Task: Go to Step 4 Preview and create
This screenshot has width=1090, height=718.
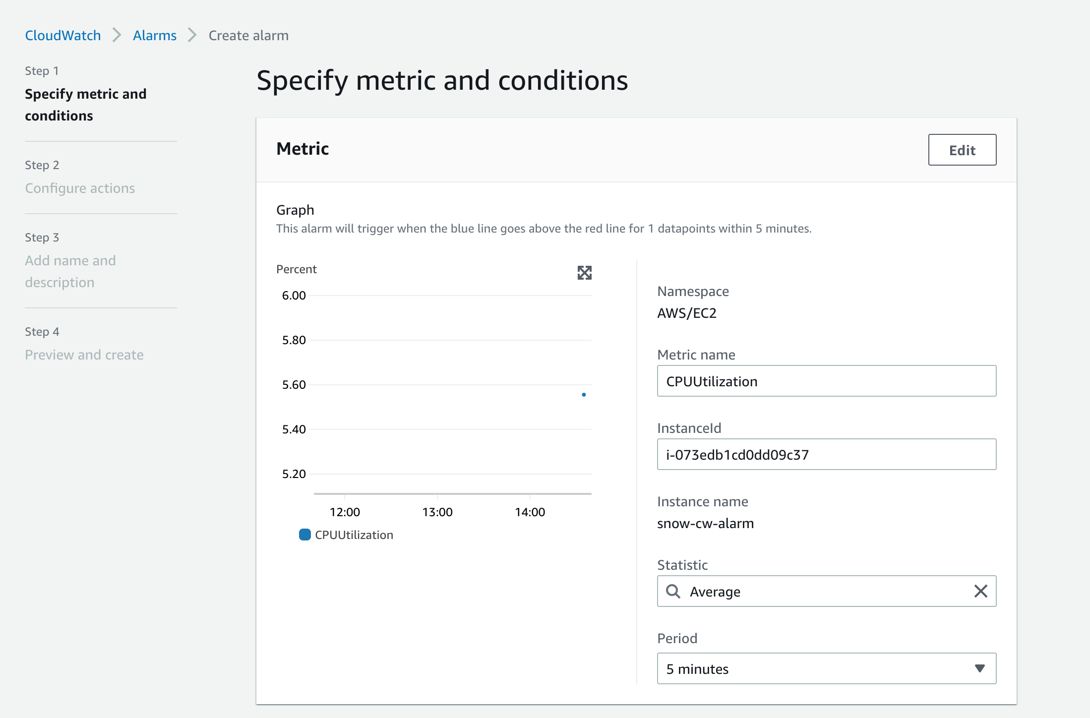Action: coord(84,355)
